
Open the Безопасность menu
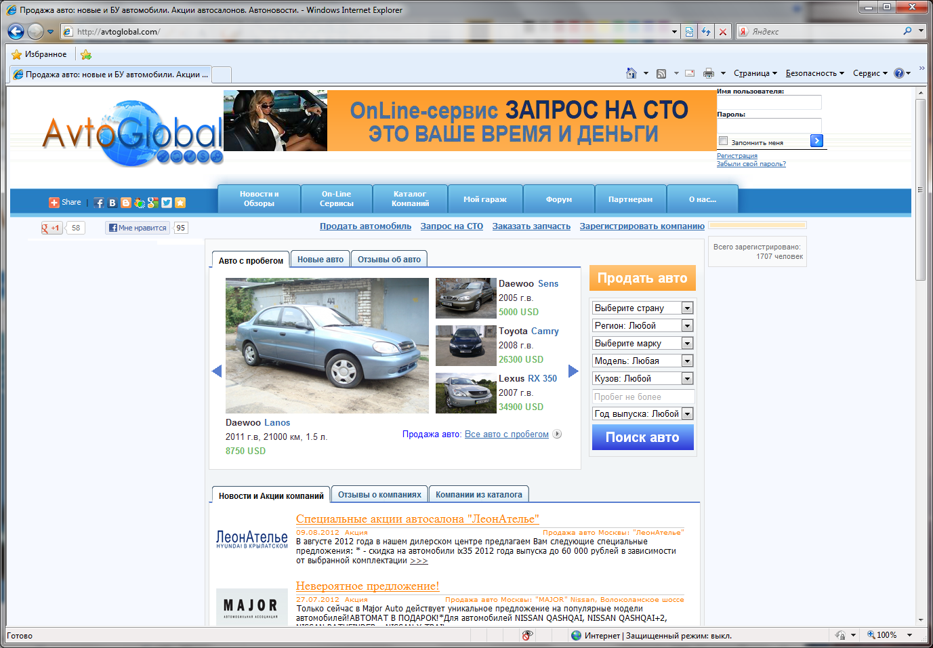coord(814,73)
